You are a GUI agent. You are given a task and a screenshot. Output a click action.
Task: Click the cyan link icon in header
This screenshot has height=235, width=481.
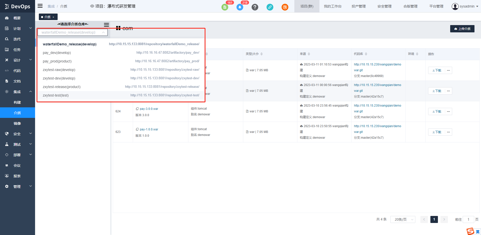[x=270, y=7]
